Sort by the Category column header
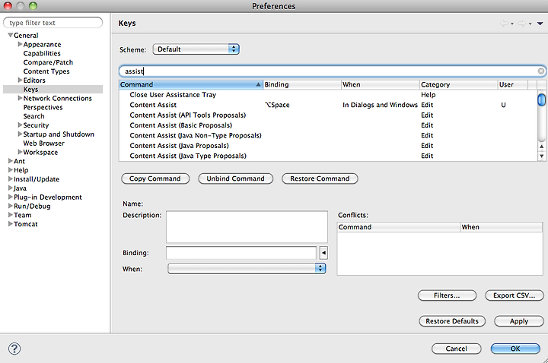Image resolution: width=548 pixels, height=363 pixels. 458,85
